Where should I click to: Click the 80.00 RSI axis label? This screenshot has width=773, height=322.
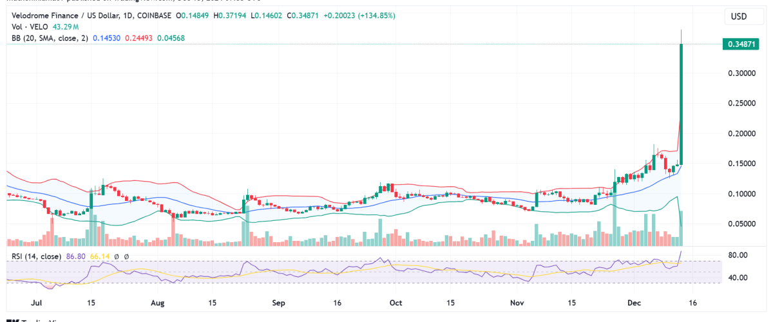[x=737, y=255]
